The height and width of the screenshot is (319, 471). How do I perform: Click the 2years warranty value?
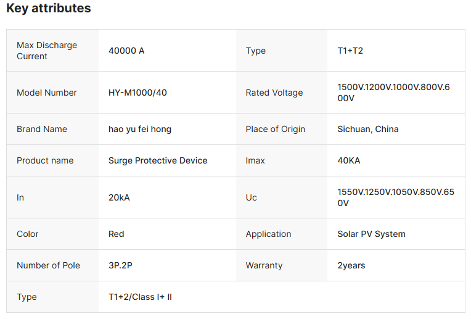coord(351,265)
